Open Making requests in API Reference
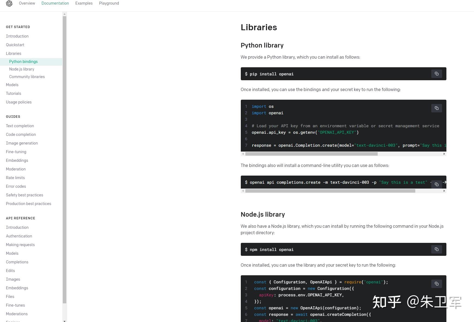 pyautogui.click(x=20, y=245)
